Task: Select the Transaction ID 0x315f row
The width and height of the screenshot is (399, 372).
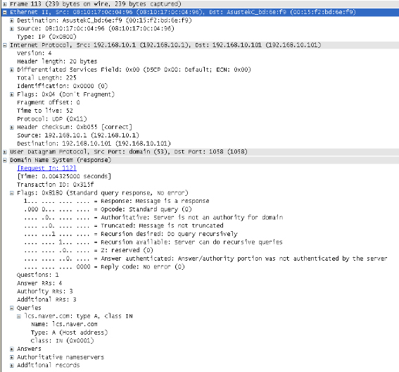Action: point(55,185)
